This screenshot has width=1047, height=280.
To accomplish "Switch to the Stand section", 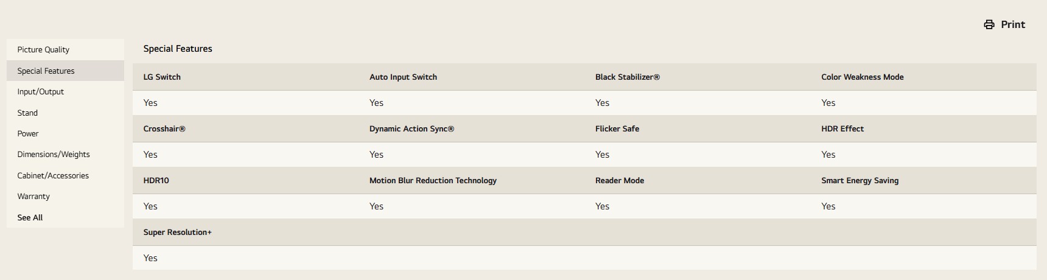I will point(27,113).
